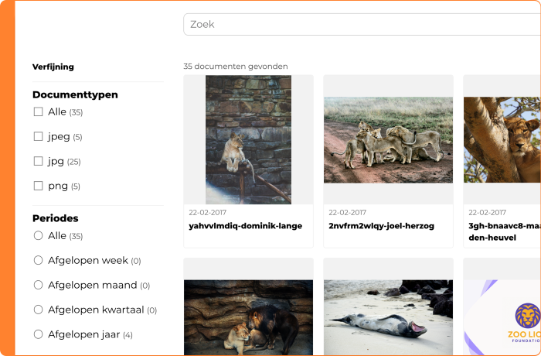Viewport: 541px width, 356px height.
Task: Open the lioness in tree thumbnail
Action: point(502,139)
